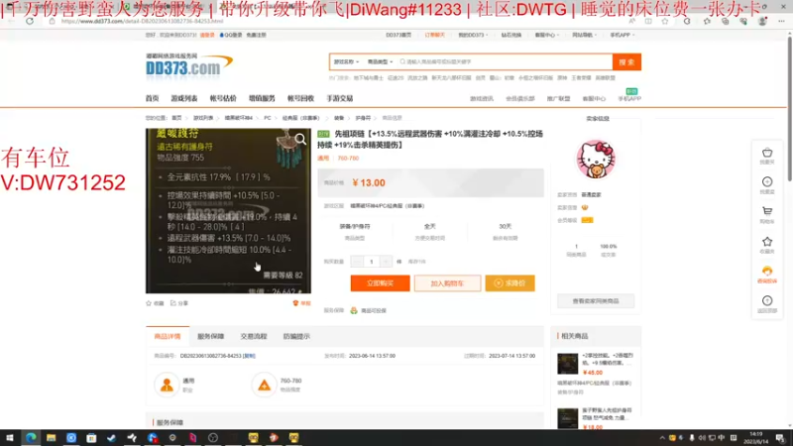Open the 手游交易 navigation item
Screen dimensions: 793x446
click(x=340, y=98)
